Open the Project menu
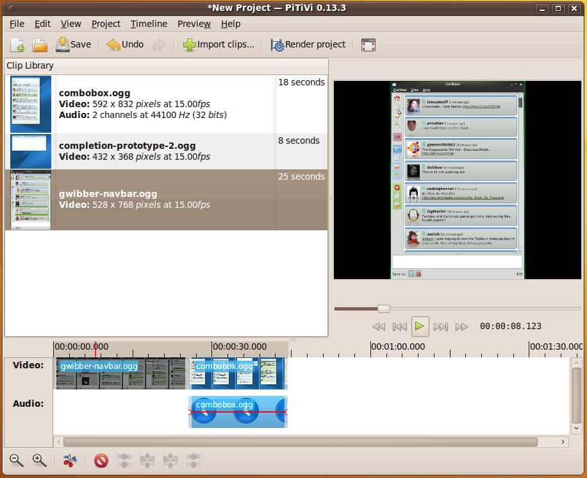Image resolution: width=587 pixels, height=478 pixels. (x=106, y=24)
